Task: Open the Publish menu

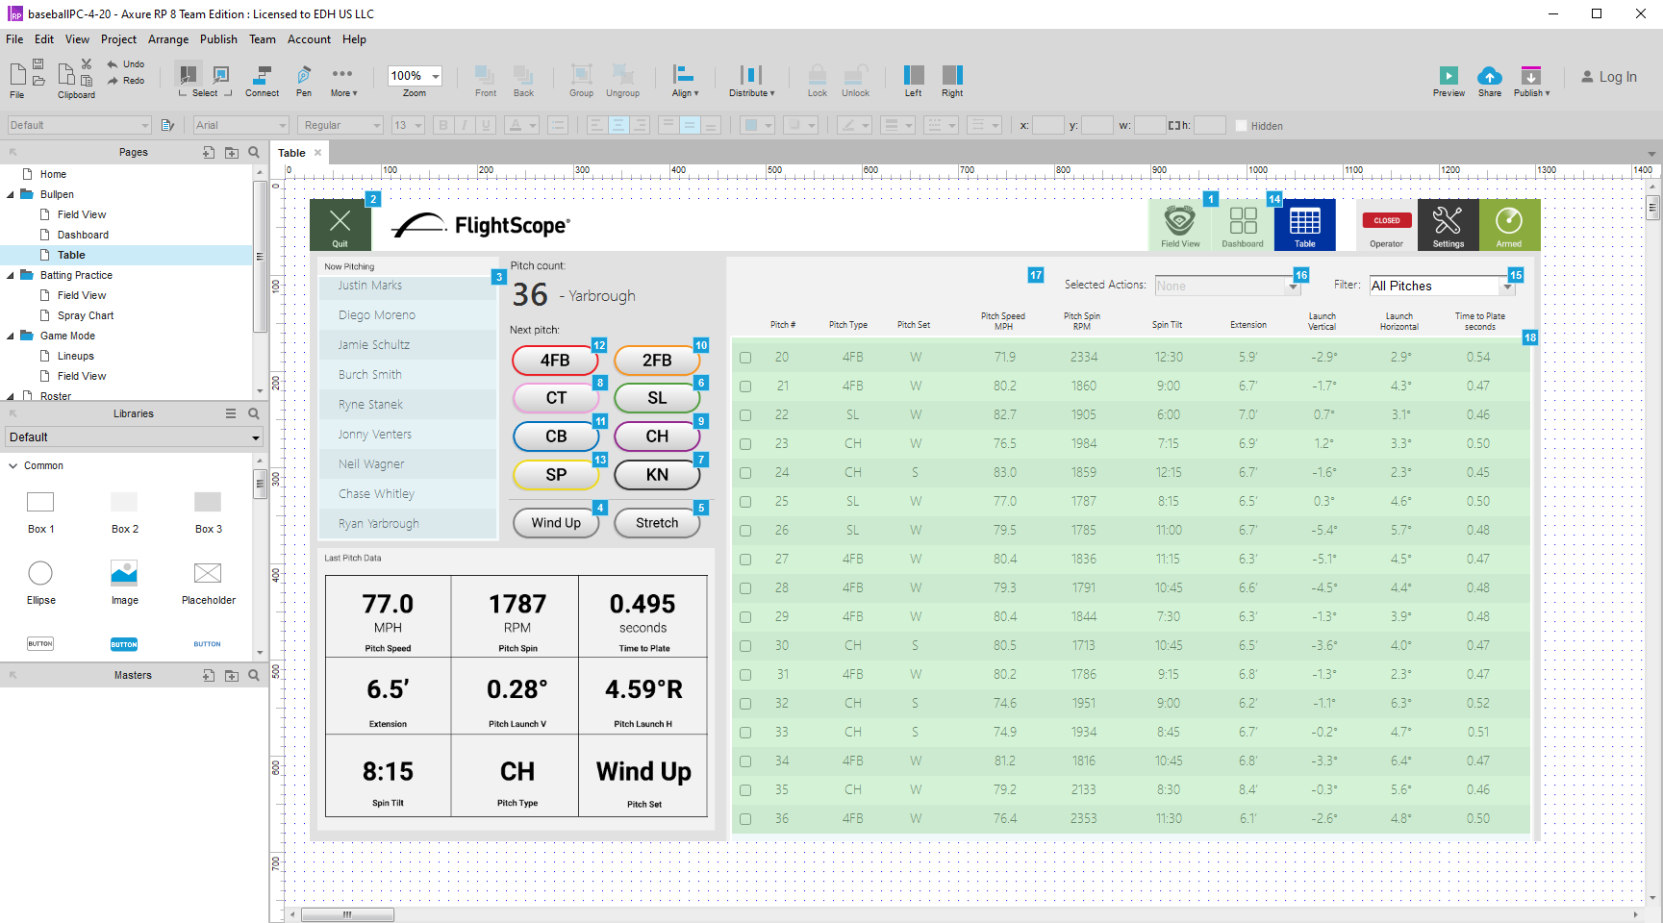Action: [218, 39]
